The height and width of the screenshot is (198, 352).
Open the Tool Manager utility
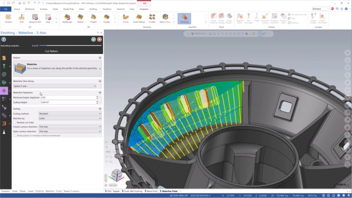pyautogui.click(x=248, y=18)
